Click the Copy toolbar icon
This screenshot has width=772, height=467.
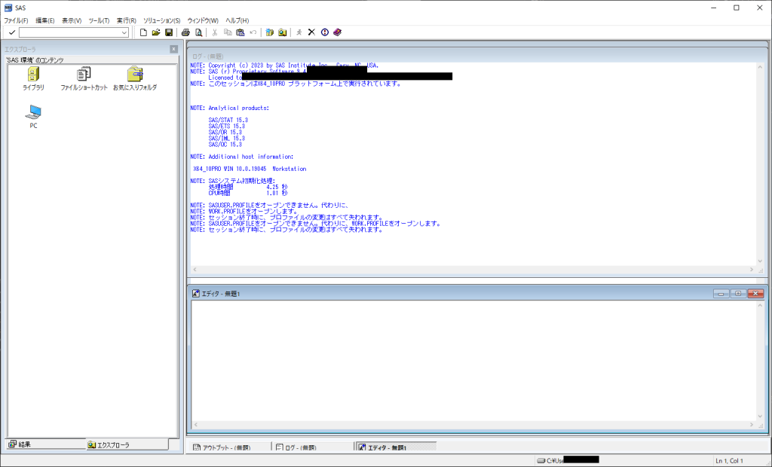(x=228, y=32)
